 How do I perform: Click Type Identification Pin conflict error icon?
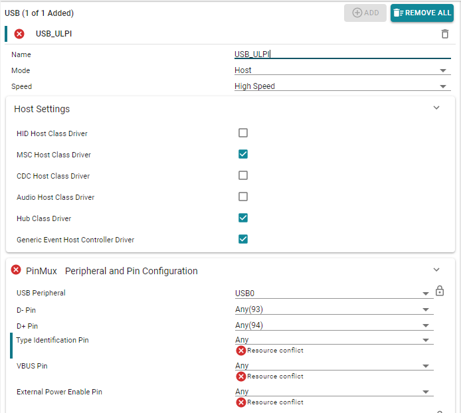[241, 351]
